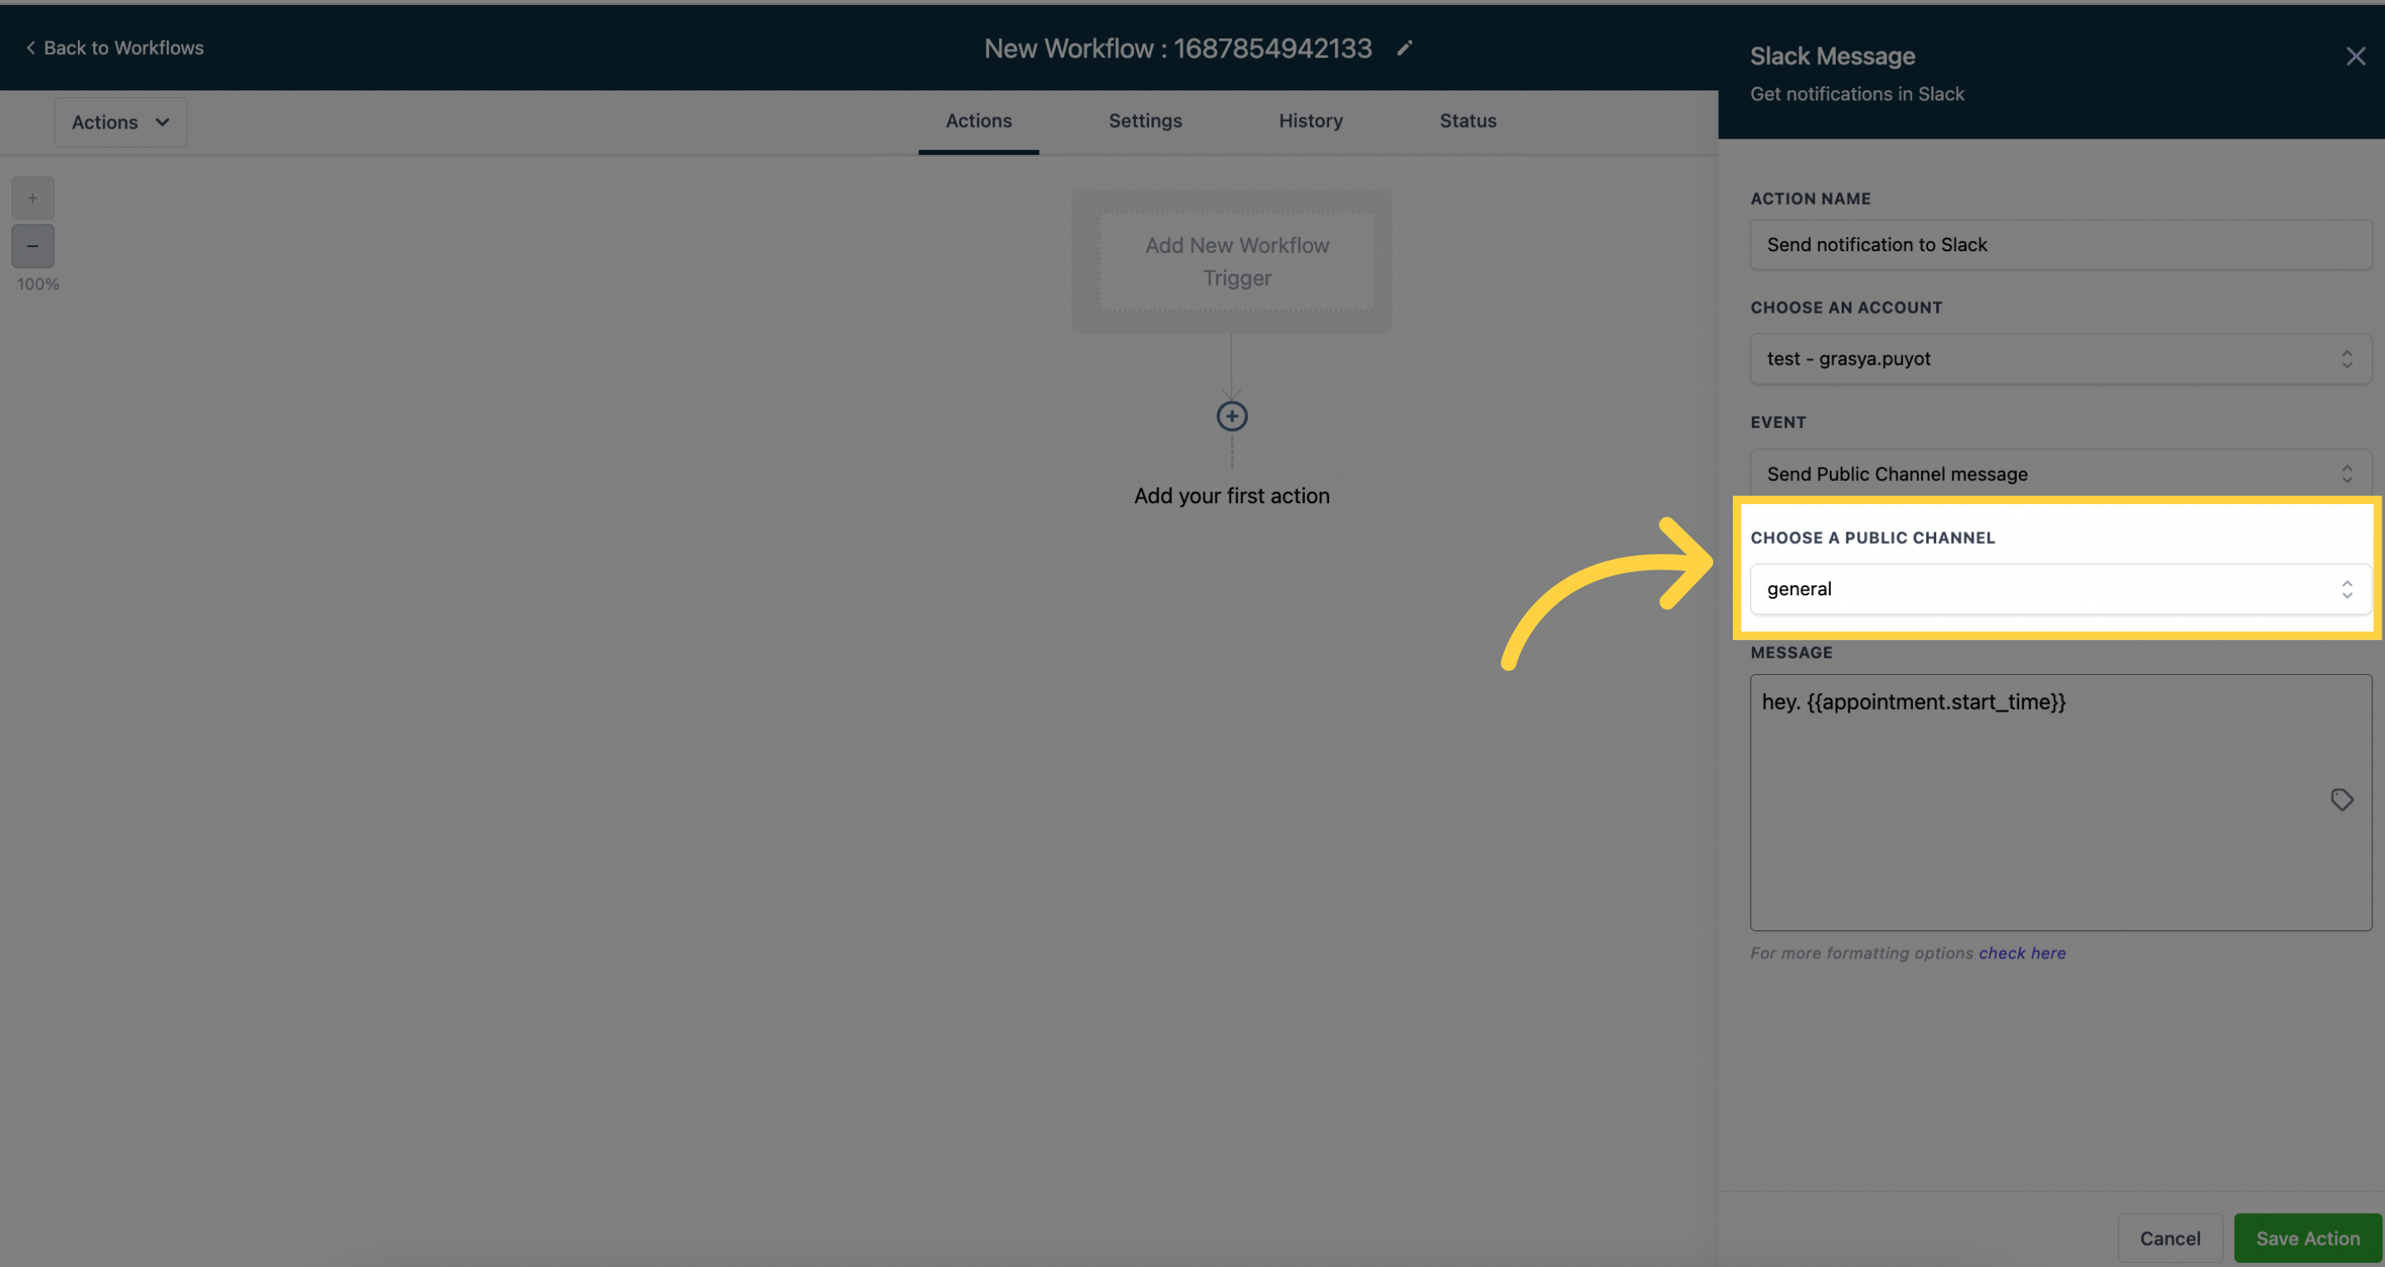Switch to the History tab
The height and width of the screenshot is (1267, 2385).
(1309, 121)
